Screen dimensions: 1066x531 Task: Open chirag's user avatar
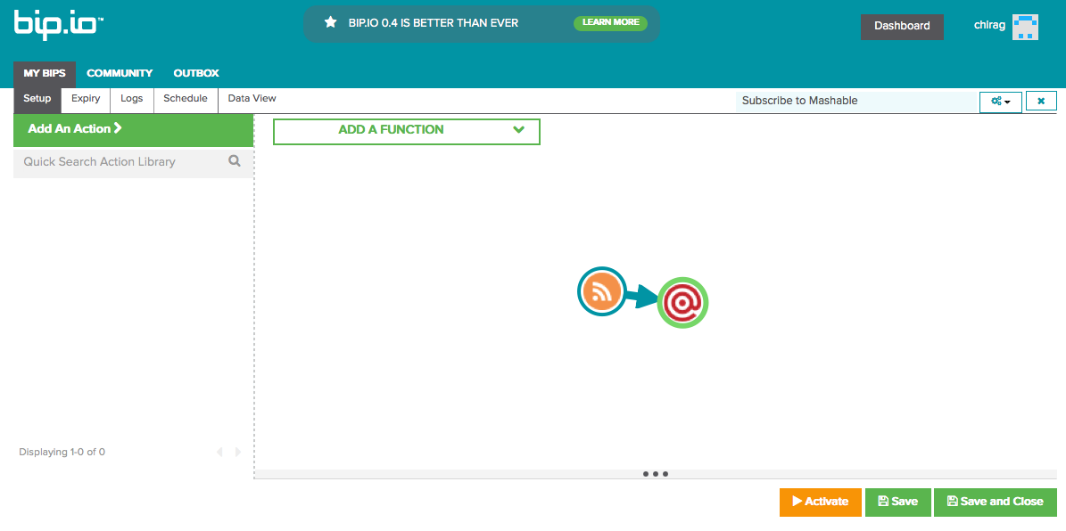point(1025,27)
